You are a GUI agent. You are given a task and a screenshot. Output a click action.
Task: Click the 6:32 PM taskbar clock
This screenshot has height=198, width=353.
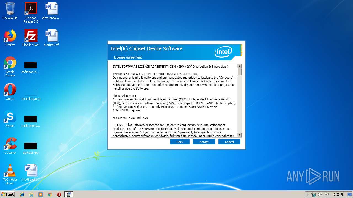(x=339, y=194)
